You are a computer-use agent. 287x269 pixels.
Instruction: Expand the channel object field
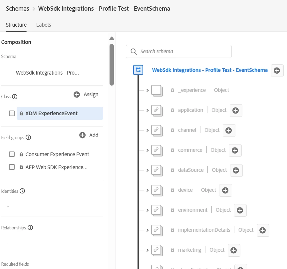[147, 130]
